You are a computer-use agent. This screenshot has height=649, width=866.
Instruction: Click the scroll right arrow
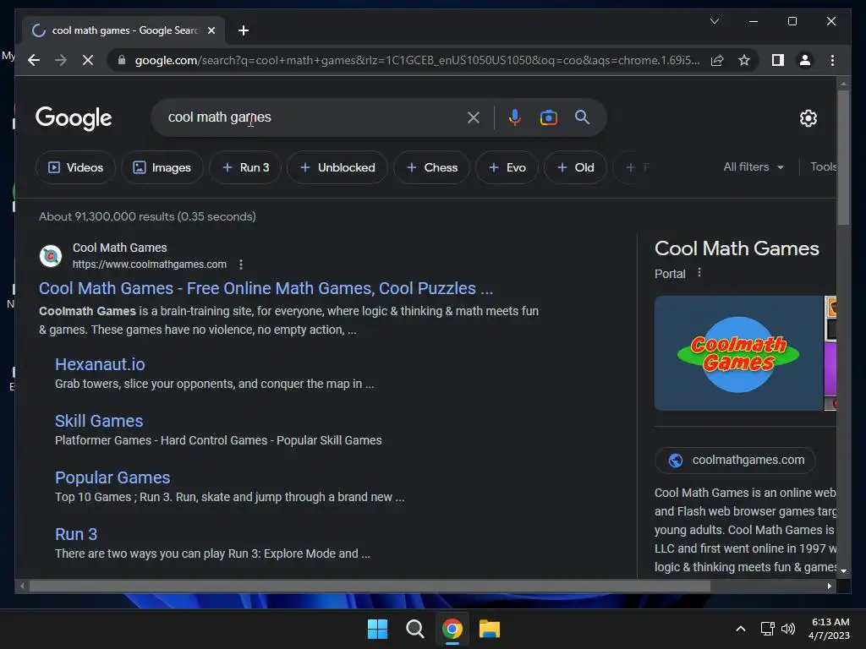click(x=829, y=586)
